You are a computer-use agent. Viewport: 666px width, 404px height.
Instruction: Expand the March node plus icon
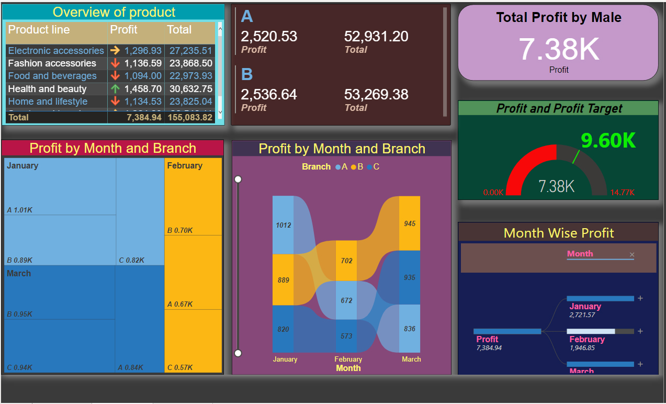640,364
